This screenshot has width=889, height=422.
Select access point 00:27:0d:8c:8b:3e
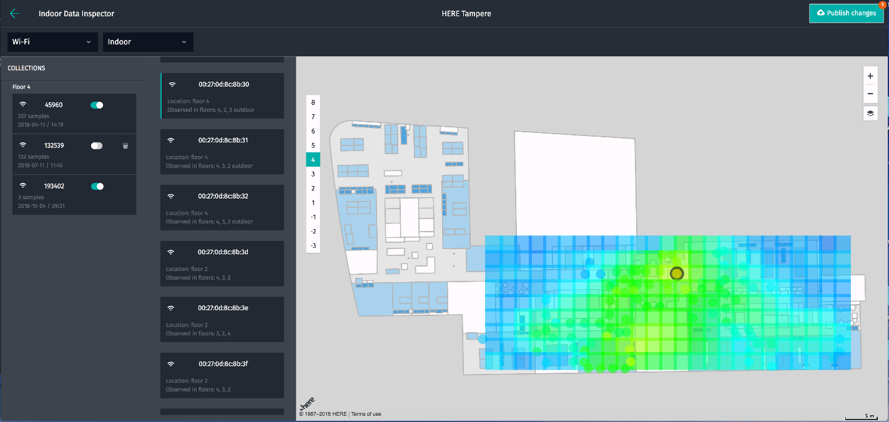[222, 320]
